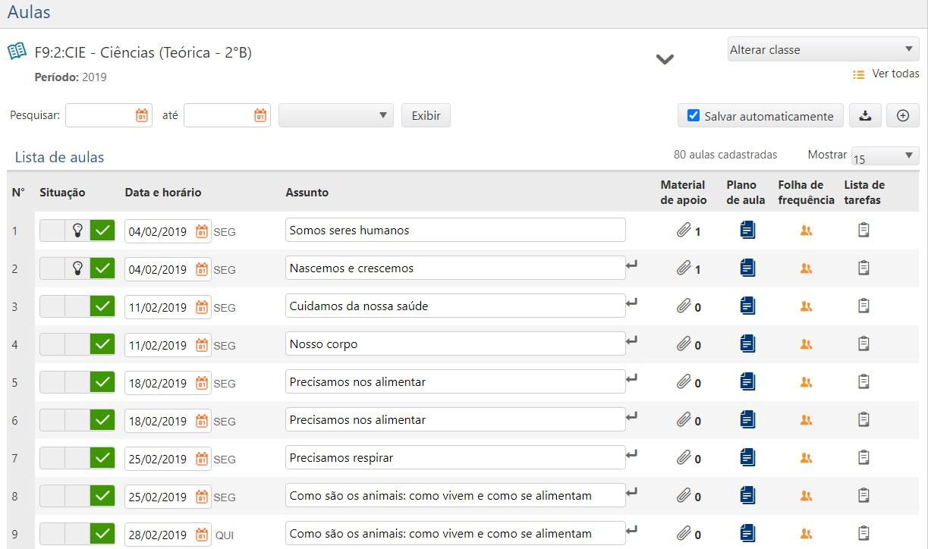
Task: Toggle the Salvar automaticamente checkbox
Action: coord(693,115)
